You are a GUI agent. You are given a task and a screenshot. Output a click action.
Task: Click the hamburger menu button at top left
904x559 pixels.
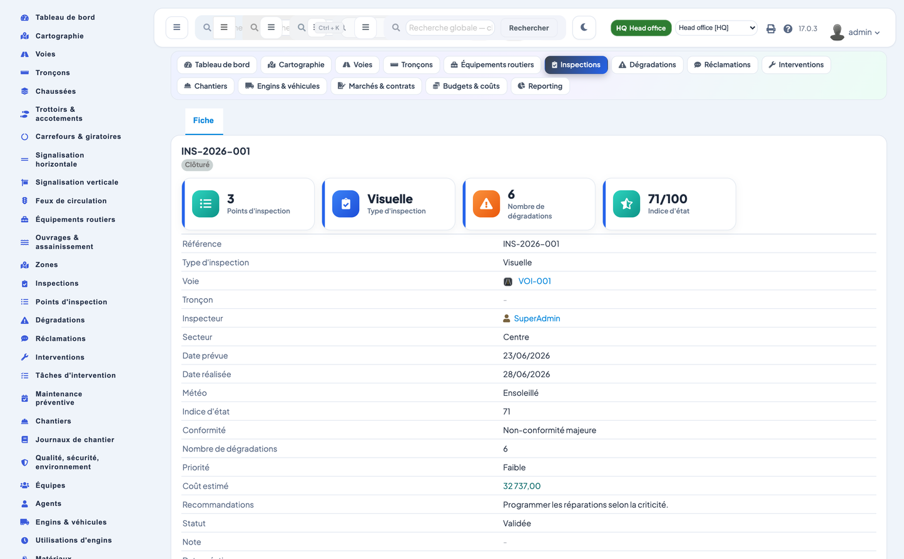tap(176, 28)
